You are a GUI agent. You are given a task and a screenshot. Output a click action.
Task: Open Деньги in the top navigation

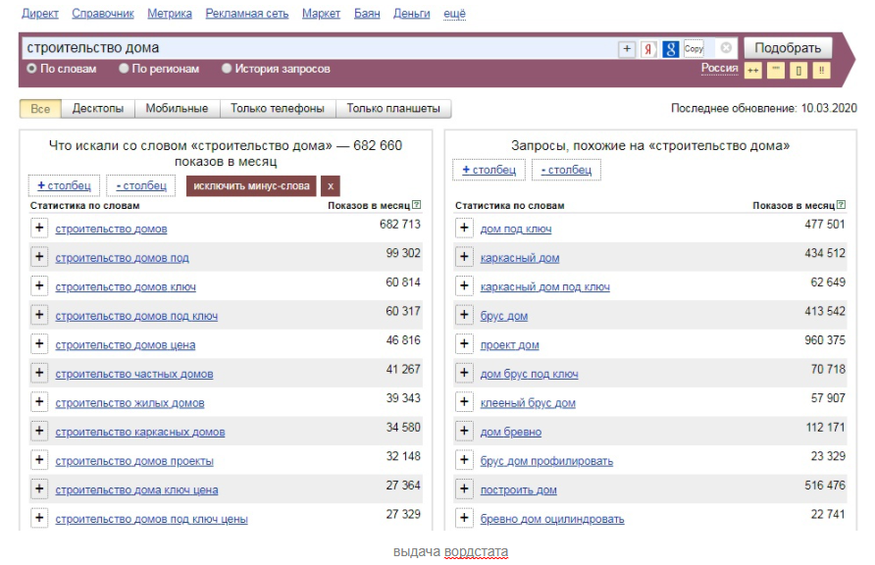point(411,14)
